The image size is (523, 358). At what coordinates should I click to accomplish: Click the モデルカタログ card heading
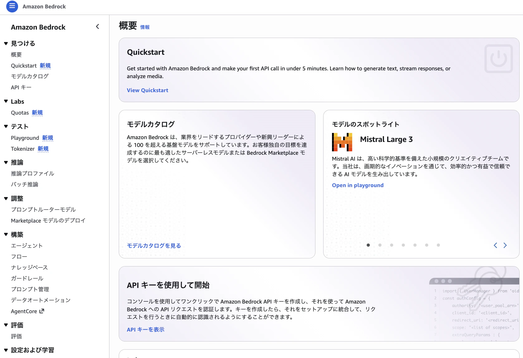point(151,124)
